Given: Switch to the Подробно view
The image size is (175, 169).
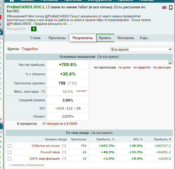Looking at the screenshot, I should click(x=30, y=49).
